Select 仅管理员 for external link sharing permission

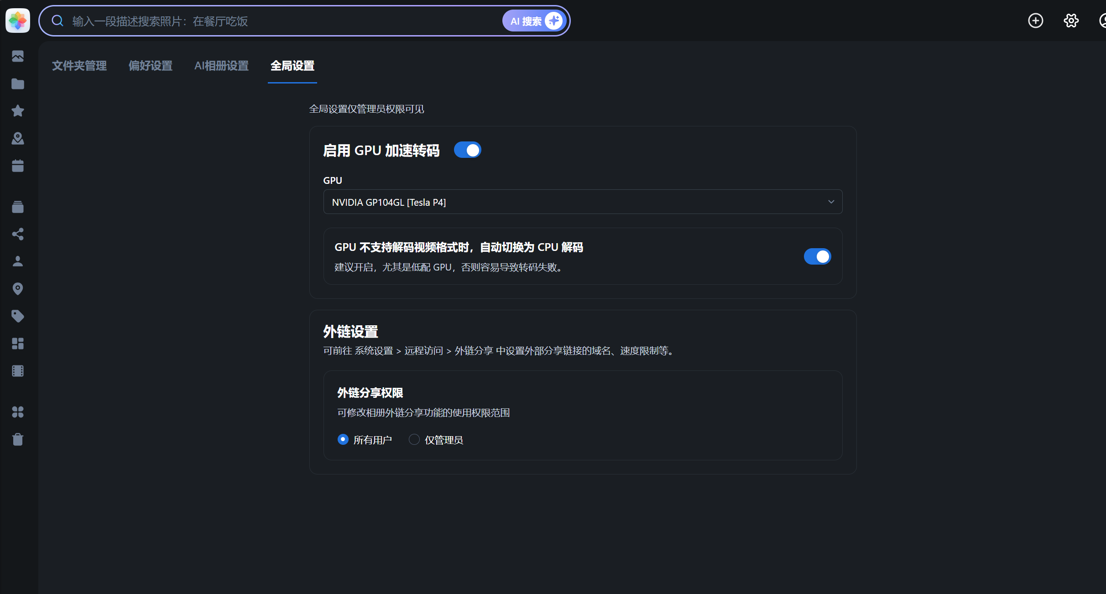point(414,439)
